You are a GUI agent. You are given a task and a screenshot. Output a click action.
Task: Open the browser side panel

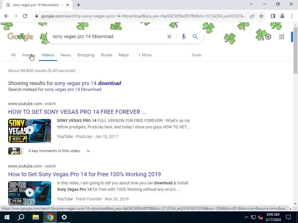pyautogui.click(x=273, y=16)
